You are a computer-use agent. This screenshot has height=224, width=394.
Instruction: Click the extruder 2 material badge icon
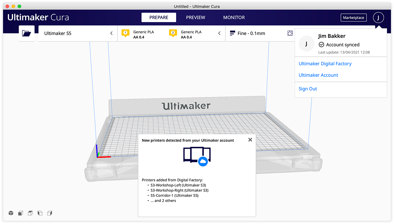tap(173, 33)
